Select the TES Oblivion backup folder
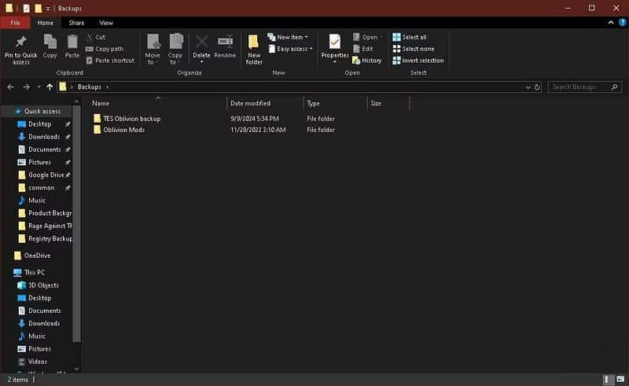The width and height of the screenshot is (629, 386). pyautogui.click(x=131, y=119)
